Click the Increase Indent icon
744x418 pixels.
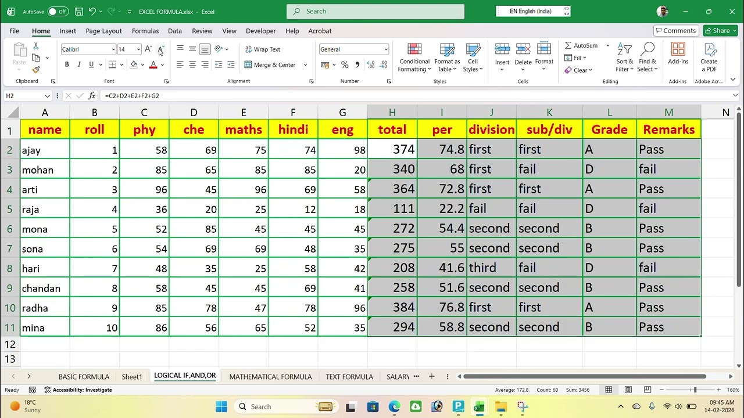tap(231, 64)
